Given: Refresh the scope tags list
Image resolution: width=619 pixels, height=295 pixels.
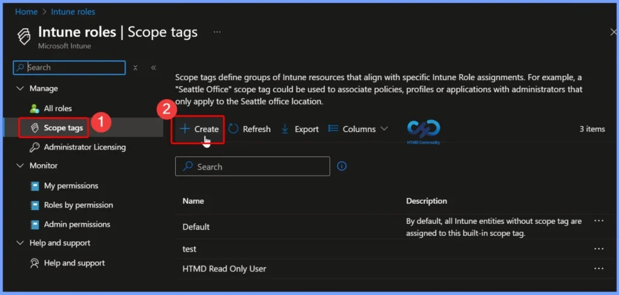Looking at the screenshot, I should coord(250,129).
